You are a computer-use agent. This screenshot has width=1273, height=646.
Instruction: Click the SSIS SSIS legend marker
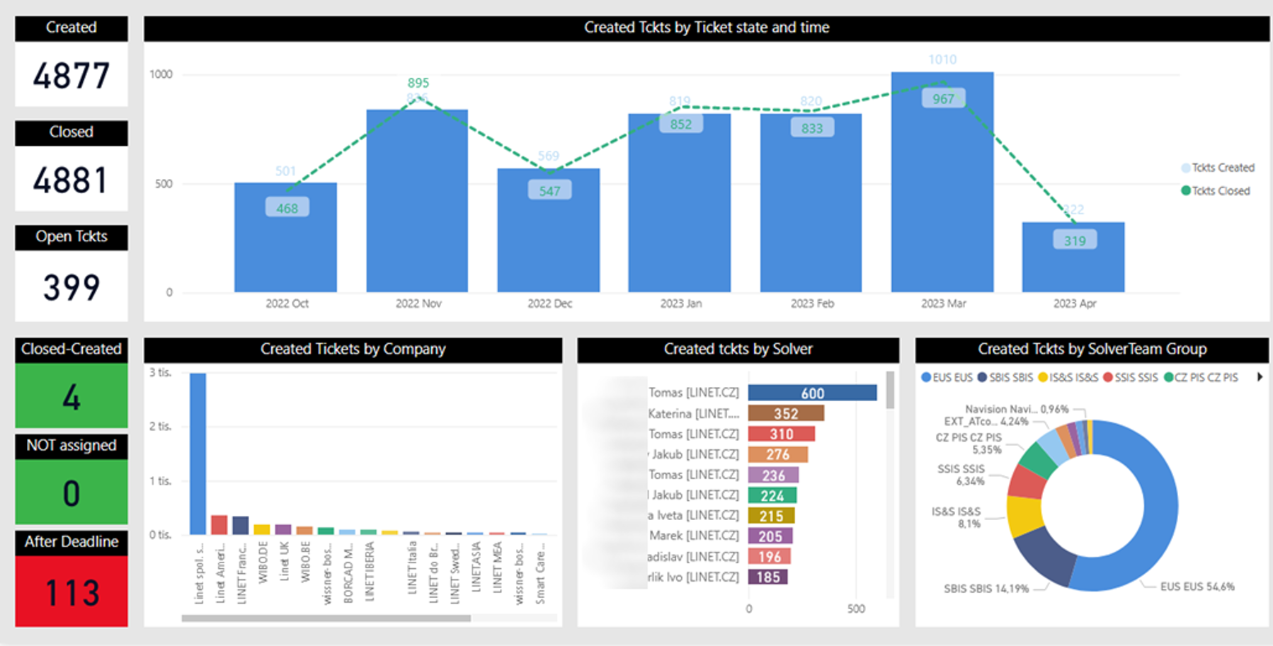pos(1108,378)
